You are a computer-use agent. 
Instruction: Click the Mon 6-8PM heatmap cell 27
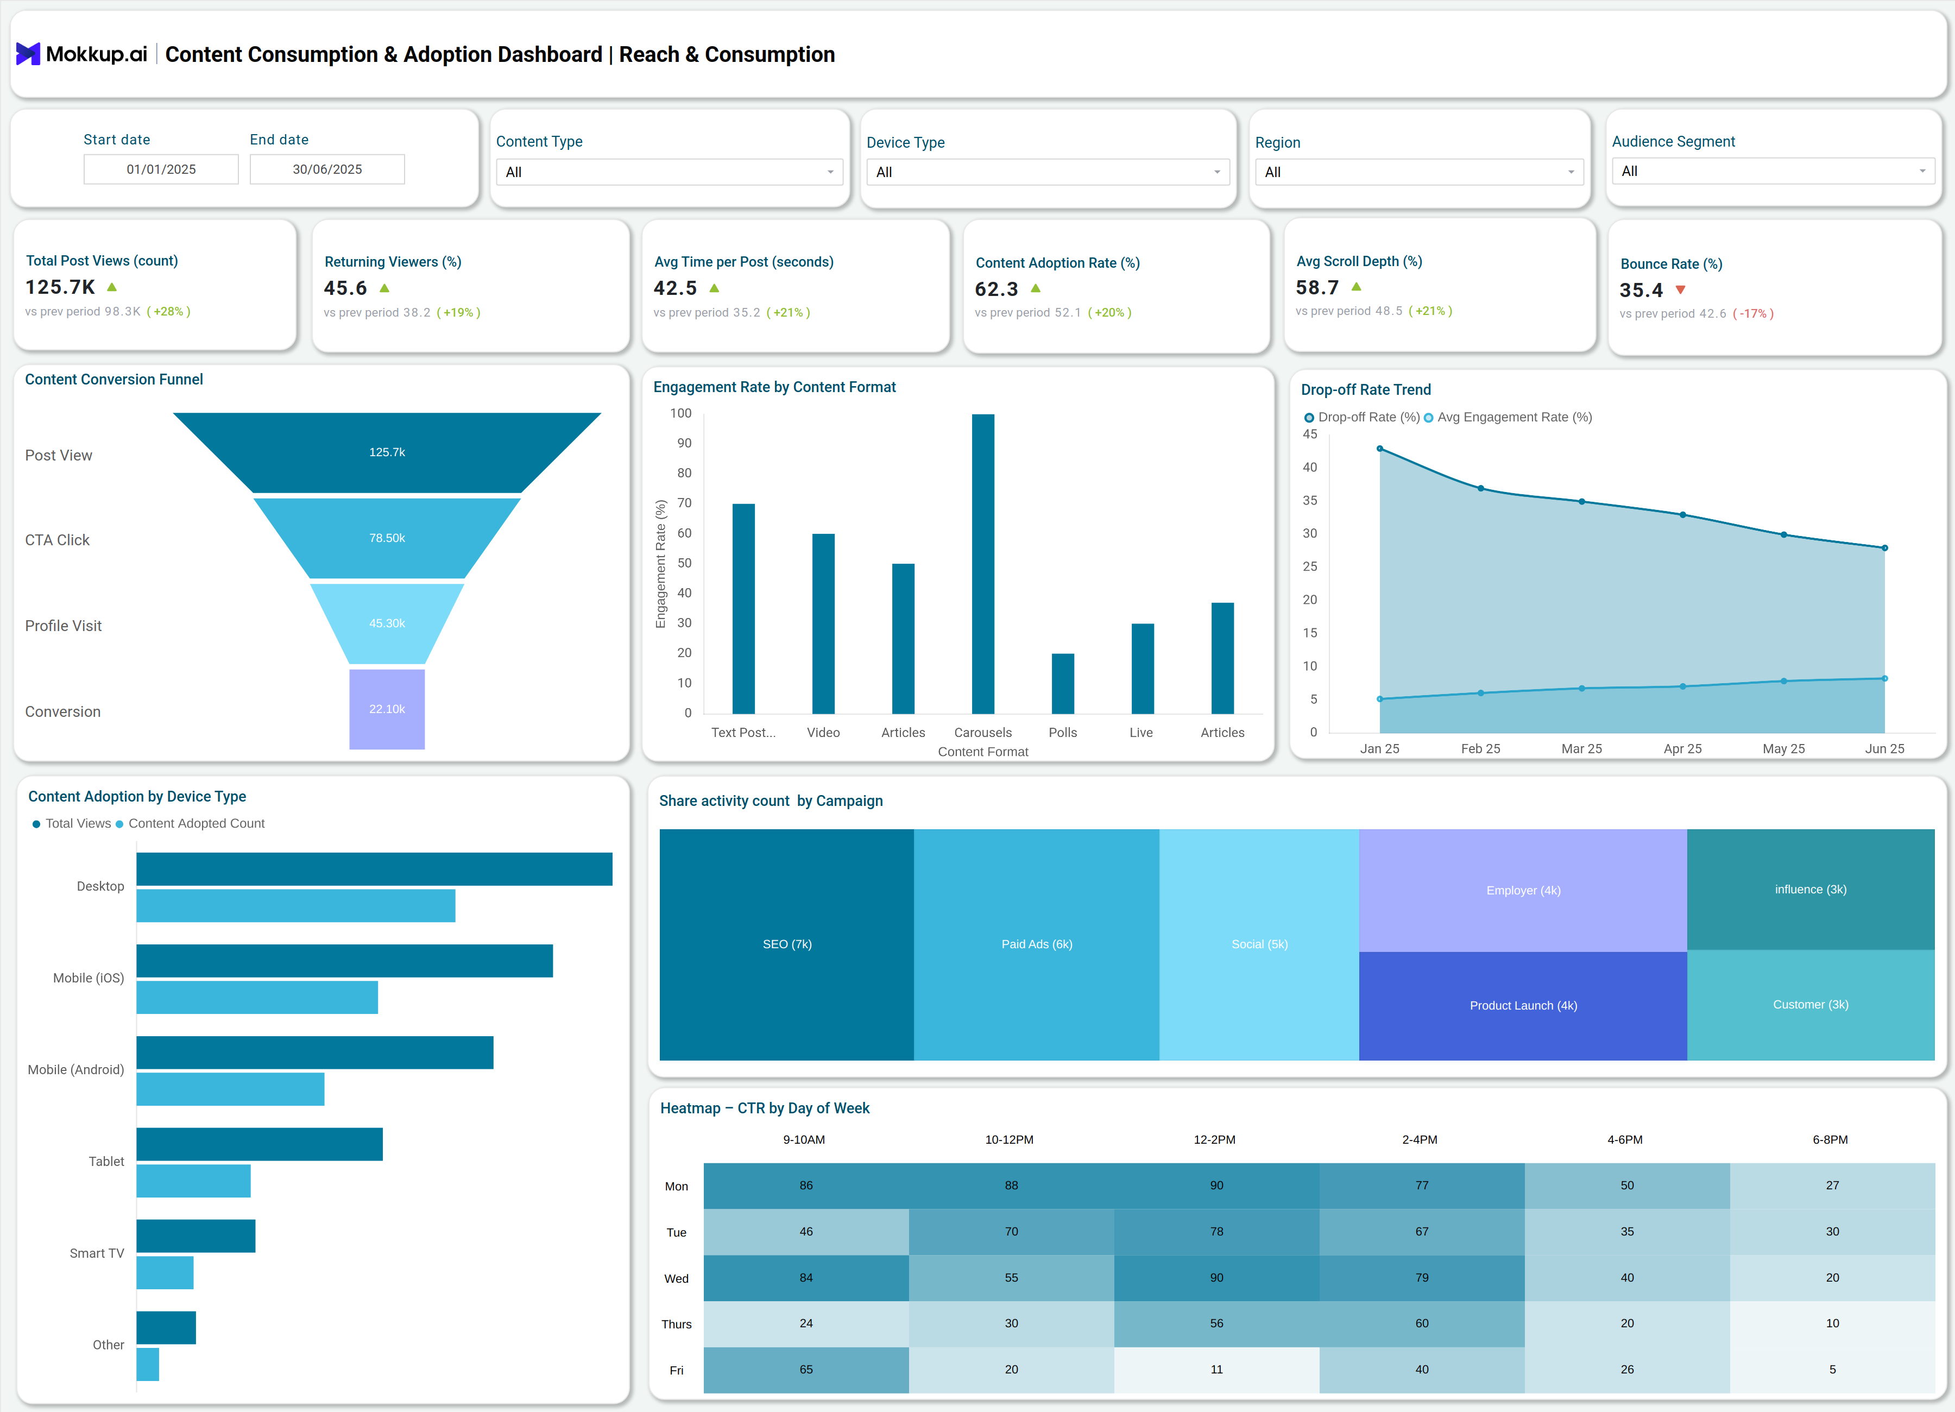click(x=1832, y=1186)
